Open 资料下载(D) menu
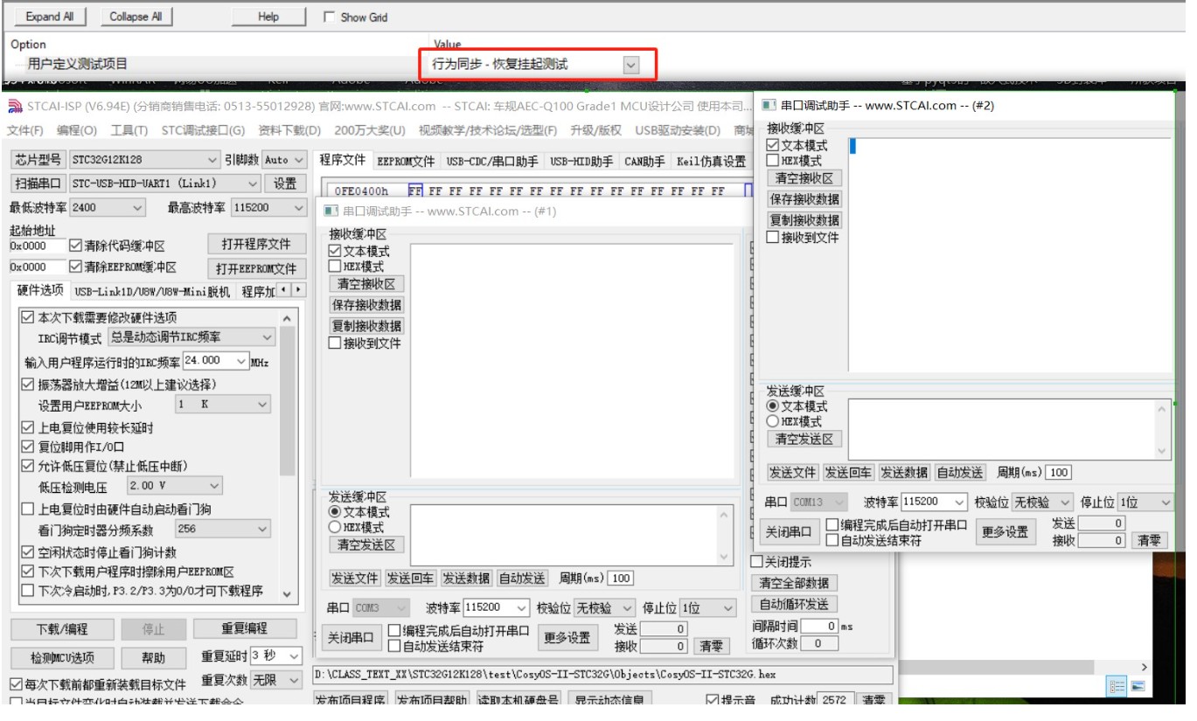Screen dimensions: 1197x721 (289, 131)
